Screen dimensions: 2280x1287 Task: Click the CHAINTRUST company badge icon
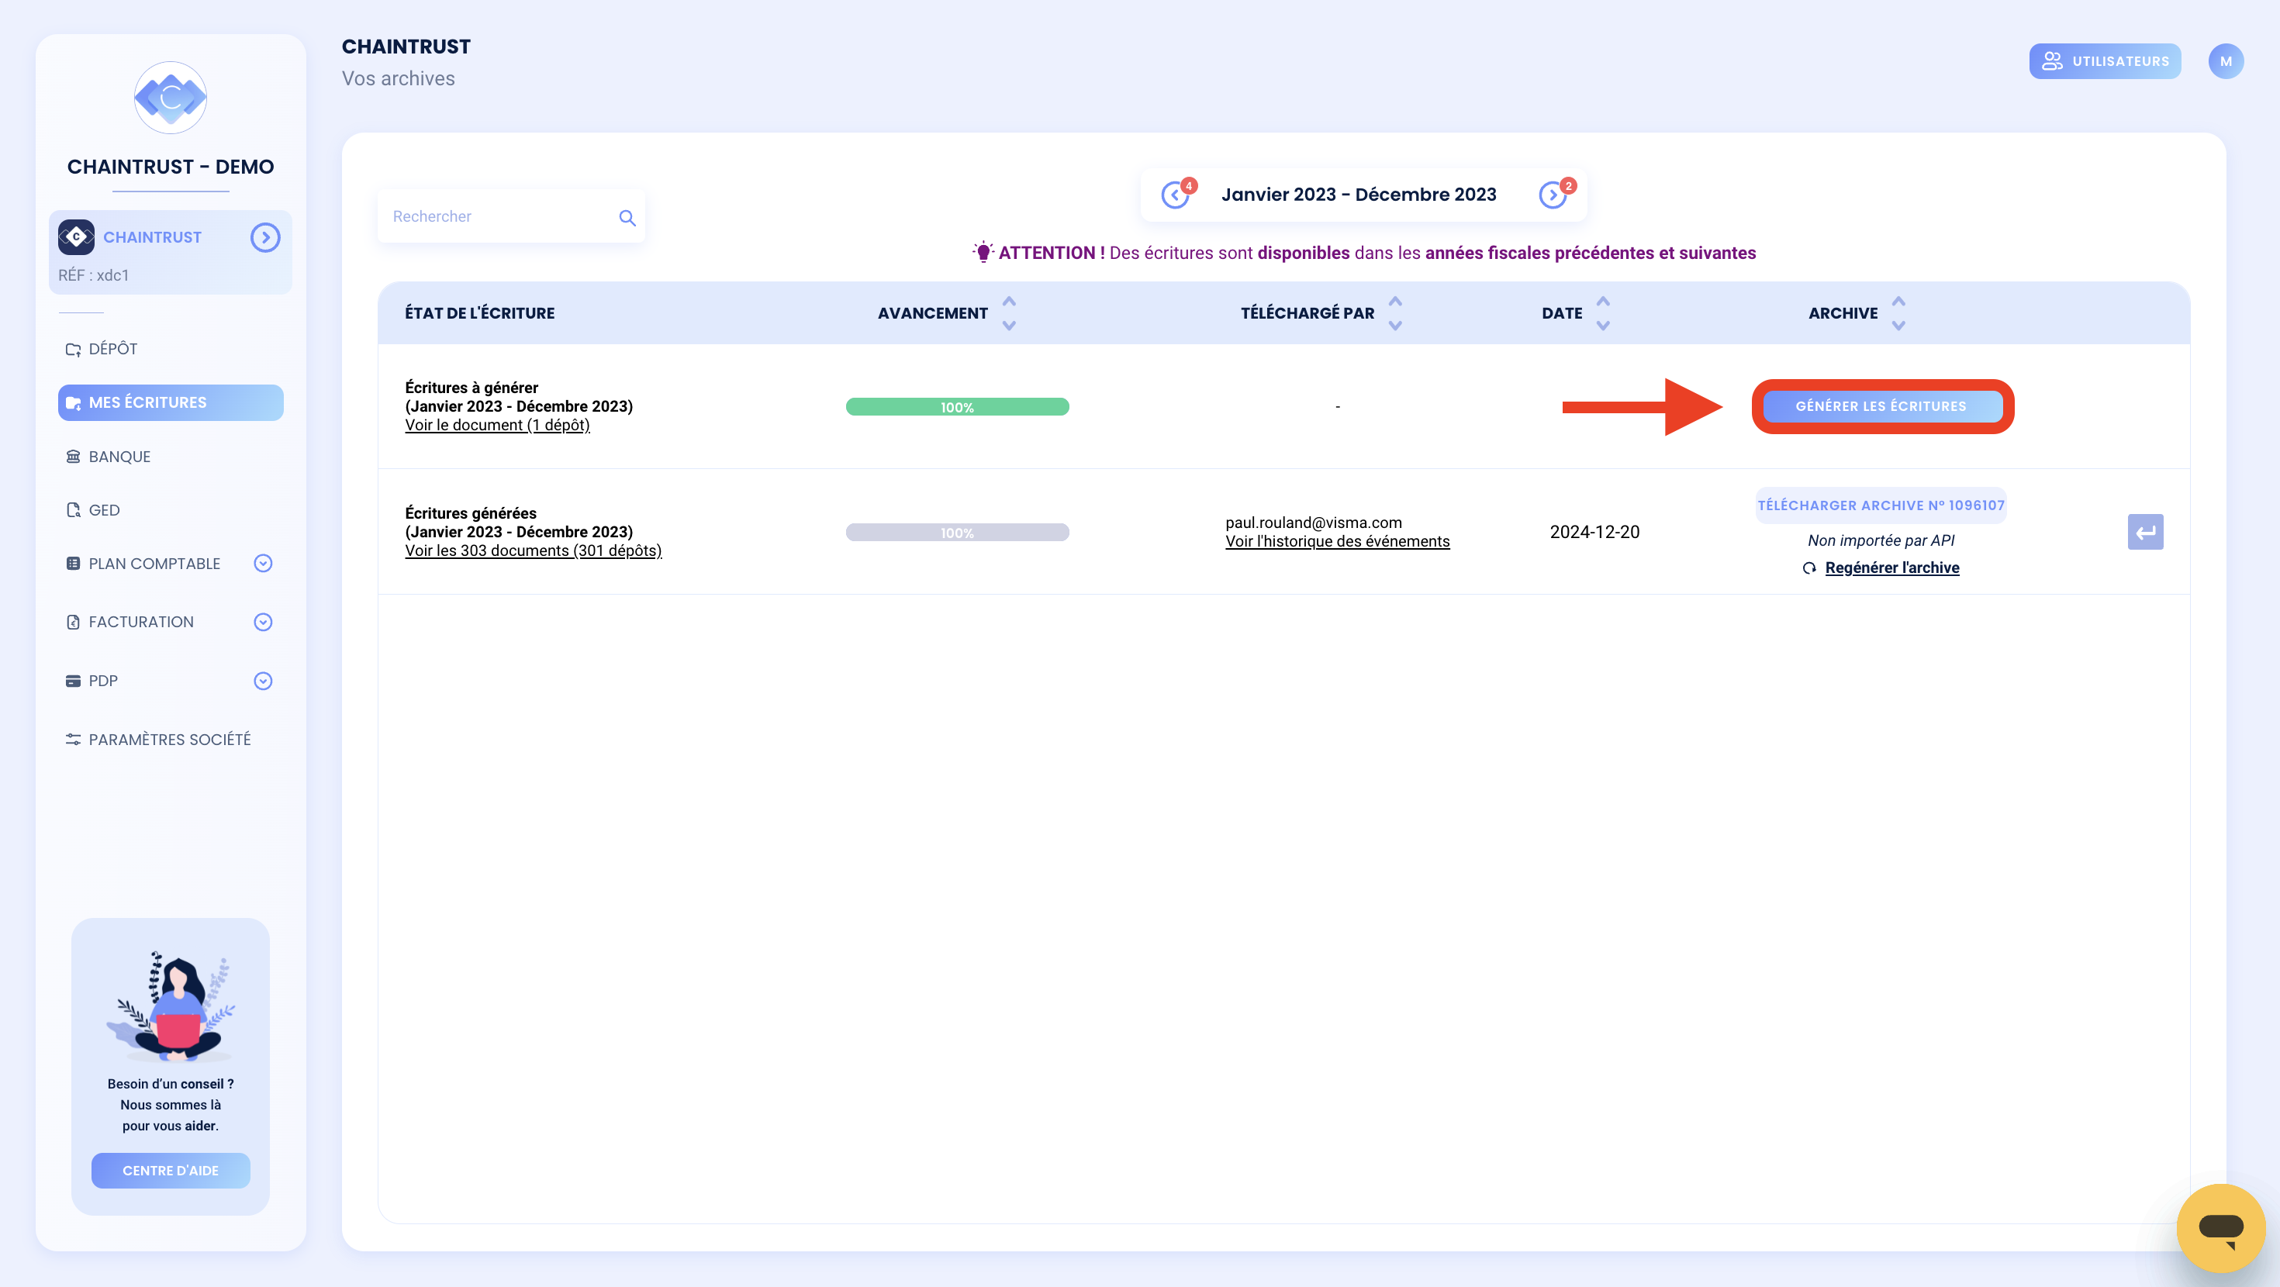76,236
